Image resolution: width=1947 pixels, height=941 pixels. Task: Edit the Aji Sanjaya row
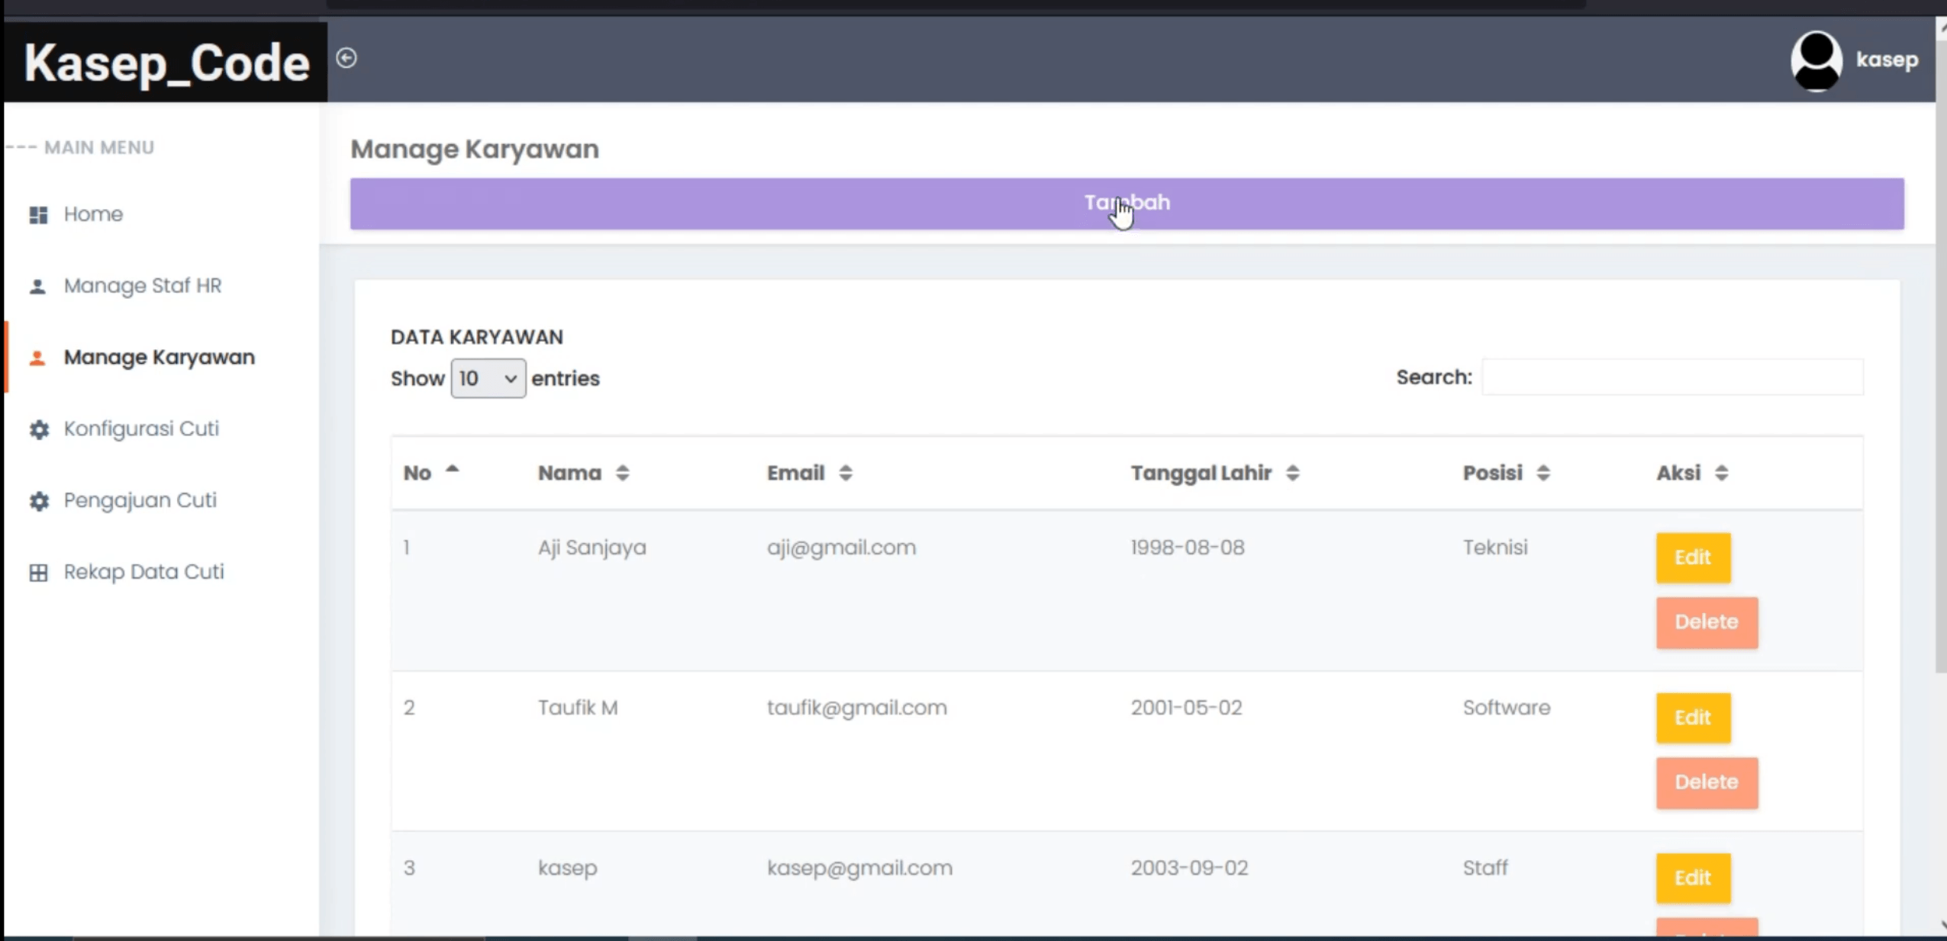pyautogui.click(x=1693, y=557)
